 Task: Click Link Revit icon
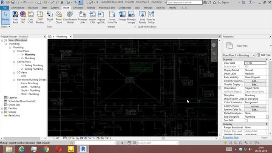[x=15, y=17]
